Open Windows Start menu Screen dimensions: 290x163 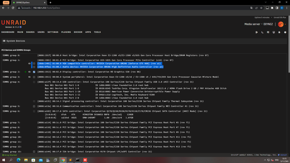click(x=3, y=160)
